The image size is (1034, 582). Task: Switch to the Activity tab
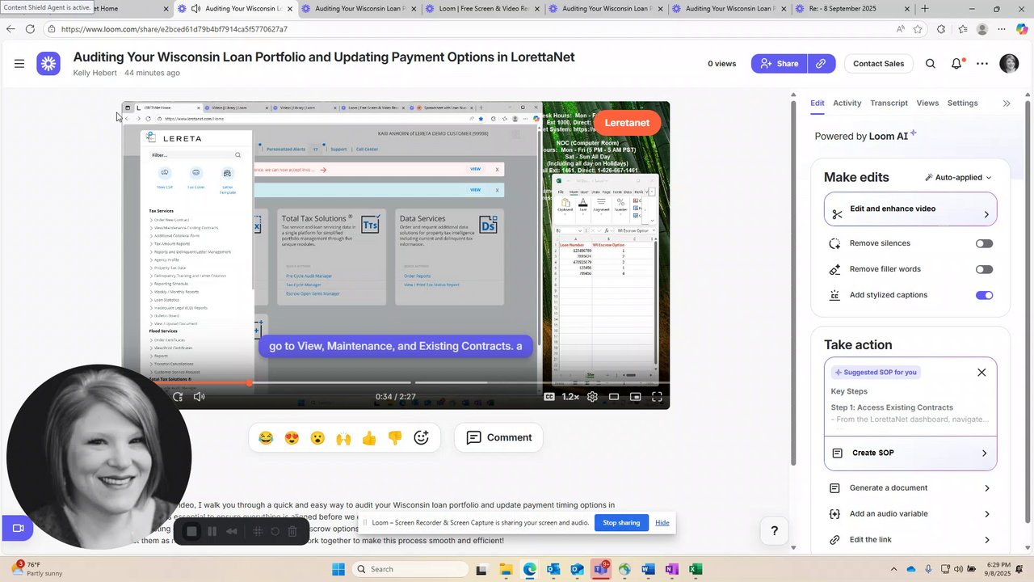point(847,103)
